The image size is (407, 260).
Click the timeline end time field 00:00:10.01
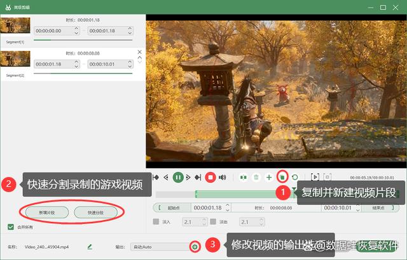pos(338,208)
